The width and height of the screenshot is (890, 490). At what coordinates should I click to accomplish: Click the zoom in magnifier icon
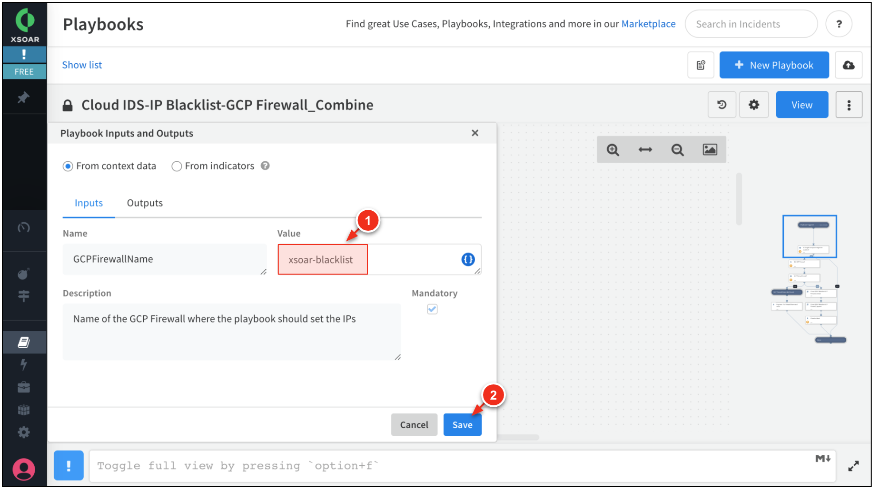[x=613, y=150]
